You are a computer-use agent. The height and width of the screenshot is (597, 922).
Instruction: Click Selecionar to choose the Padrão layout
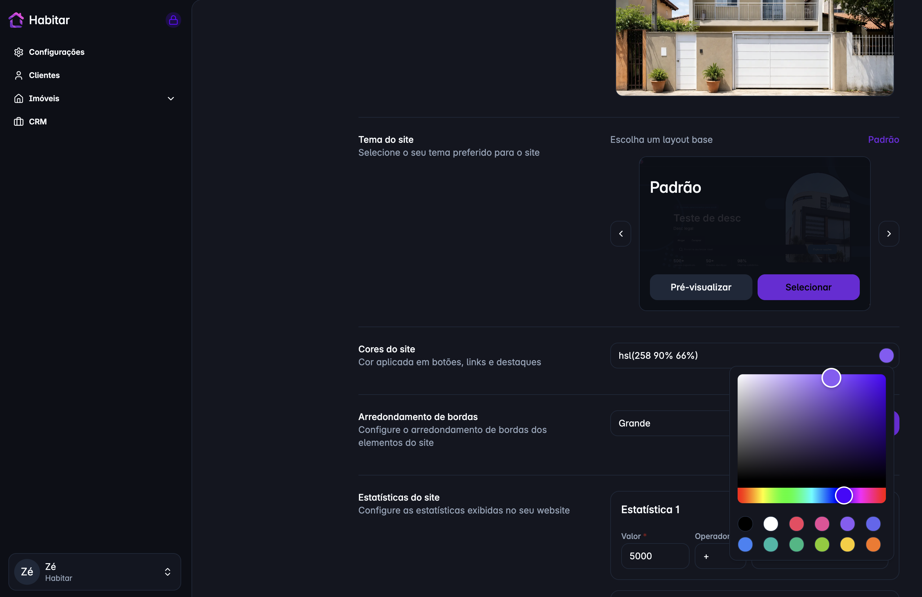[x=809, y=287]
